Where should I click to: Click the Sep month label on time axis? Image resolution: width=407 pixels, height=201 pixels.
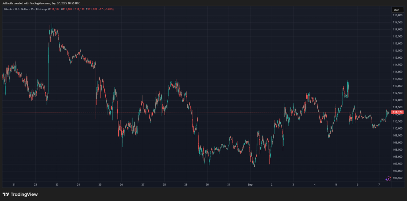[x=250, y=184]
